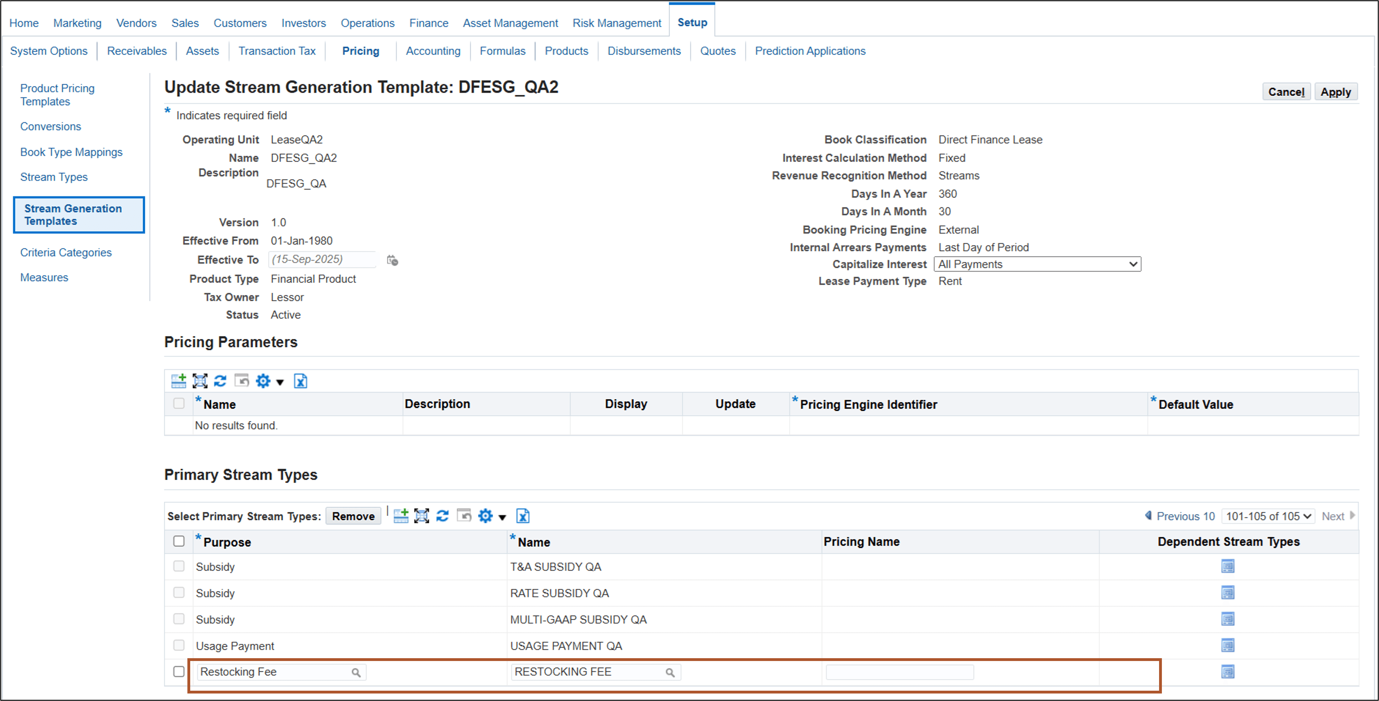Screen dimensions: 1379x701
Task: Click the Pricing Name input for Restocking Fee
Action: tap(899, 672)
